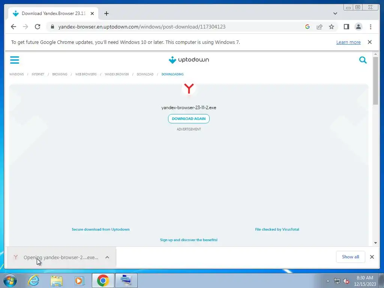
Task: Click the yandex-browser-23-11-2.exe filename
Action: [189, 108]
